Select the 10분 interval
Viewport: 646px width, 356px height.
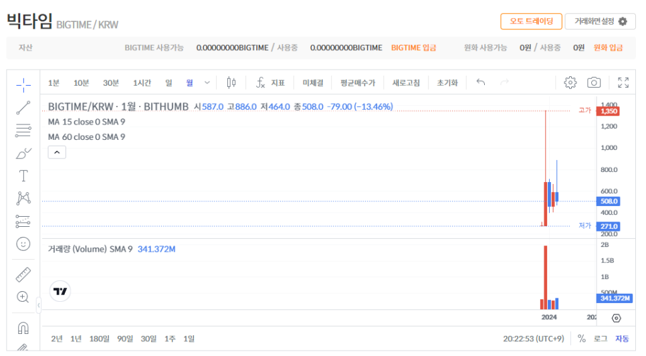tap(81, 83)
